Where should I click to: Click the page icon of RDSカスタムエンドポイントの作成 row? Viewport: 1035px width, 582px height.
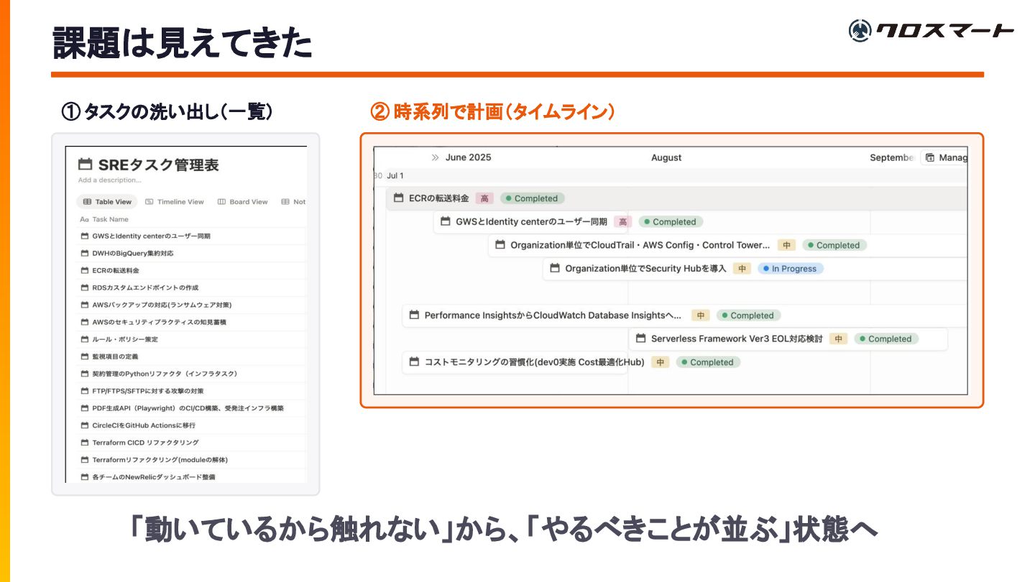point(84,287)
